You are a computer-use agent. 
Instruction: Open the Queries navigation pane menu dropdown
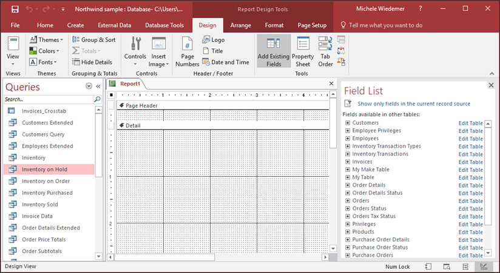point(89,86)
